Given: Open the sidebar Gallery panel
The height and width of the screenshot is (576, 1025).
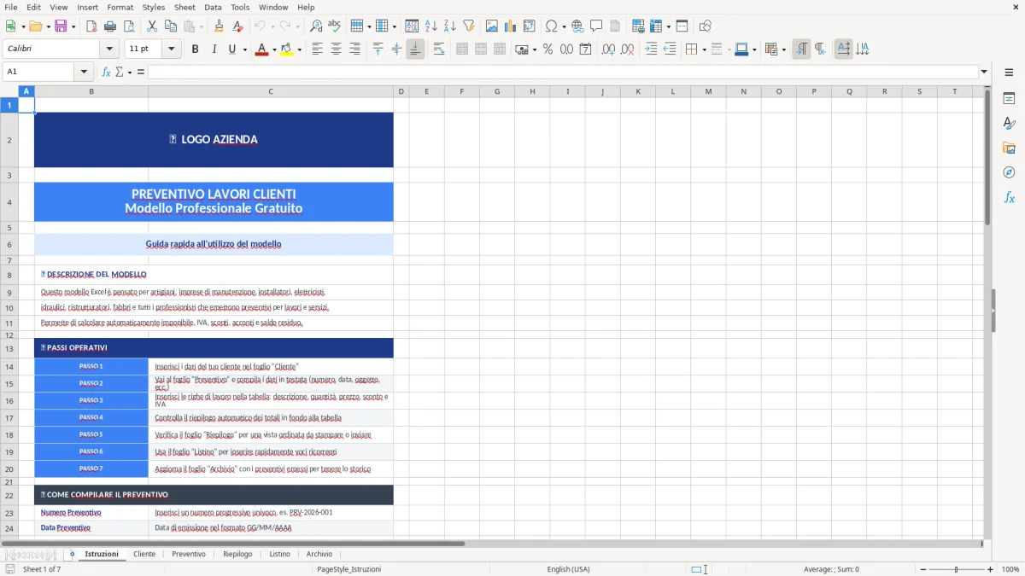Looking at the screenshot, I should (1009, 148).
